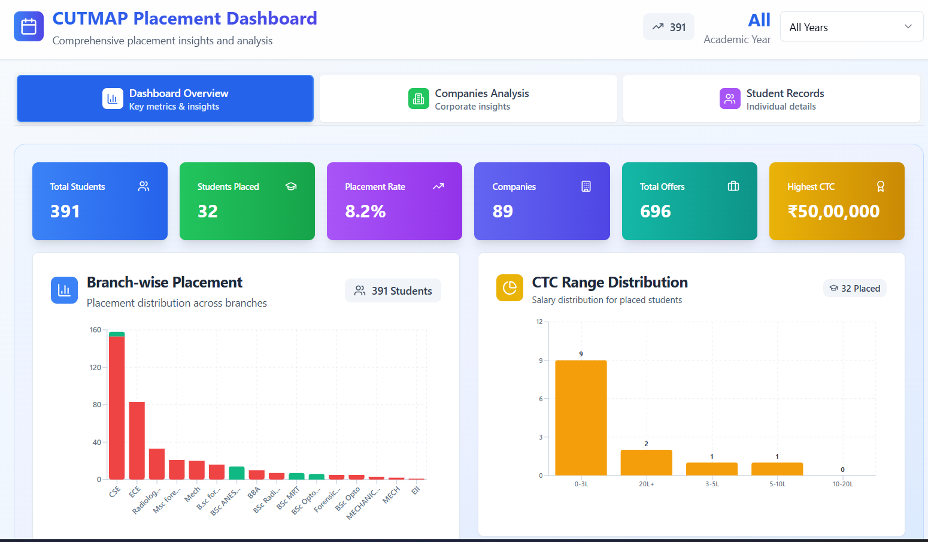
Task: Click the 0-3L bar in CTC chart
Action: (x=581, y=418)
